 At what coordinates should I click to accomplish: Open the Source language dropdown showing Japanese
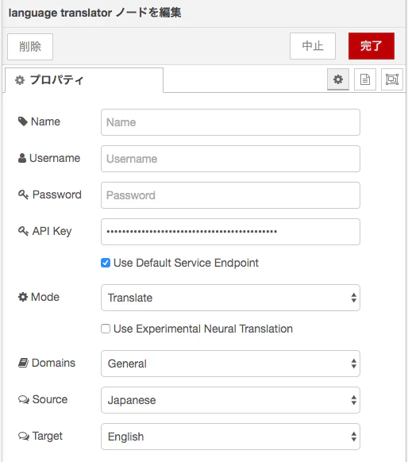click(230, 400)
